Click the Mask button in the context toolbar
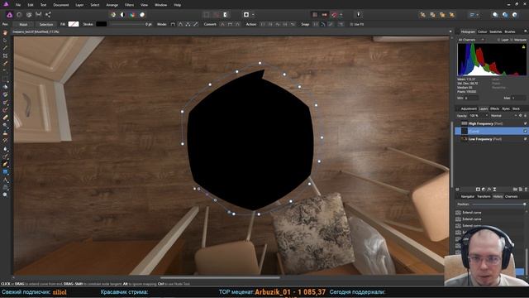The image size is (529, 298). (23, 24)
